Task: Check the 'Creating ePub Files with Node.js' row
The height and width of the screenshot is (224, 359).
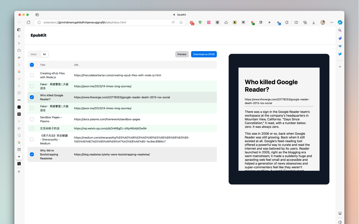Action: [32, 75]
